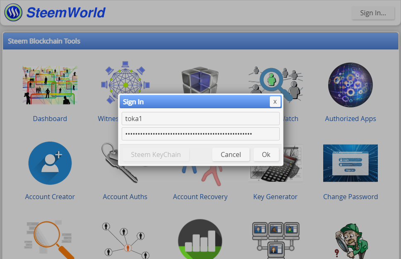Focus the masked password field
Image resolution: width=401 pixels, height=259 pixels.
click(x=200, y=134)
